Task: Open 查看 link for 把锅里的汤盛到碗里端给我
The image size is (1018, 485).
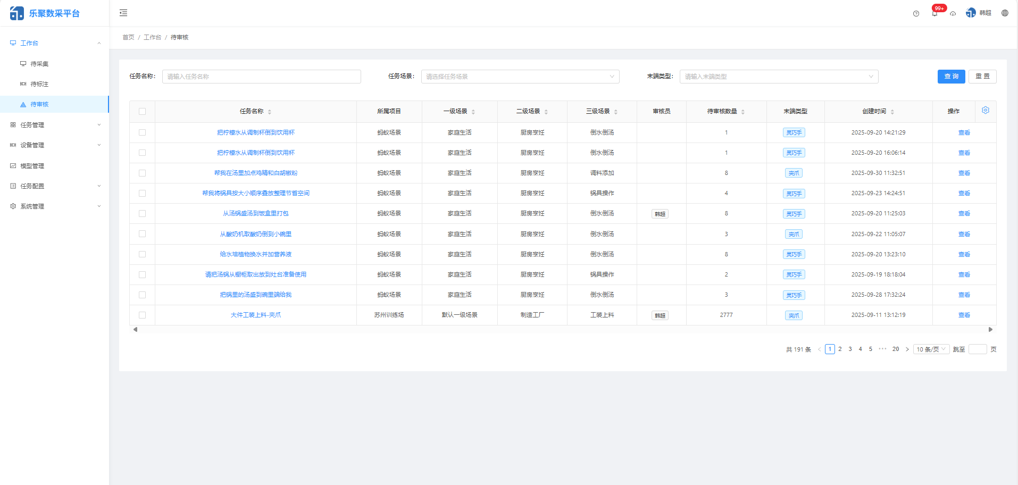Action: click(964, 295)
